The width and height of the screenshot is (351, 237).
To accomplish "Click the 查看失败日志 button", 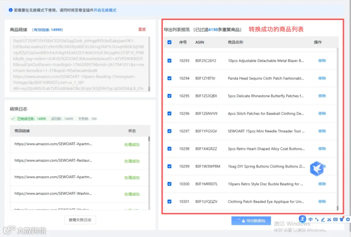I will click(x=80, y=220).
